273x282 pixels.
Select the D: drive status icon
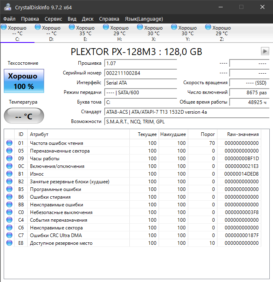pos(38,27)
